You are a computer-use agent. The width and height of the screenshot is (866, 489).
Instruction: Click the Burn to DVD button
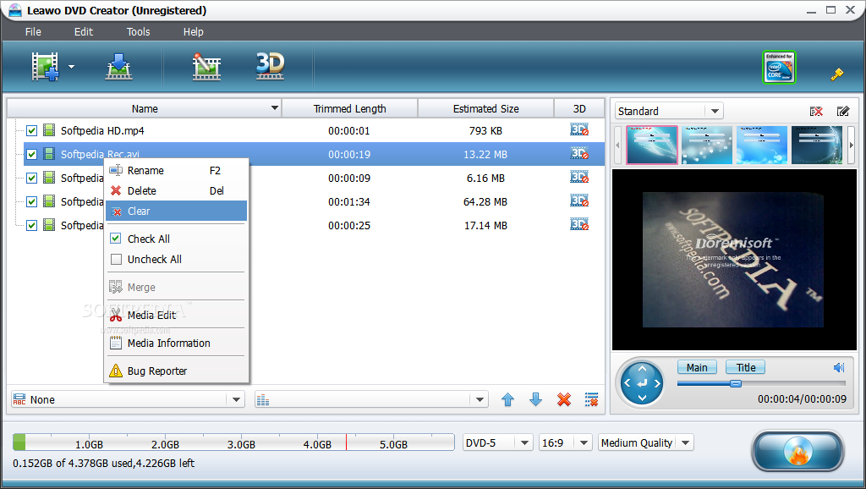pos(797,452)
